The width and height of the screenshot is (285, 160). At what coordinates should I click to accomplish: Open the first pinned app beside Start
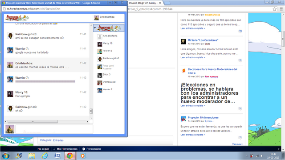[19, 156]
